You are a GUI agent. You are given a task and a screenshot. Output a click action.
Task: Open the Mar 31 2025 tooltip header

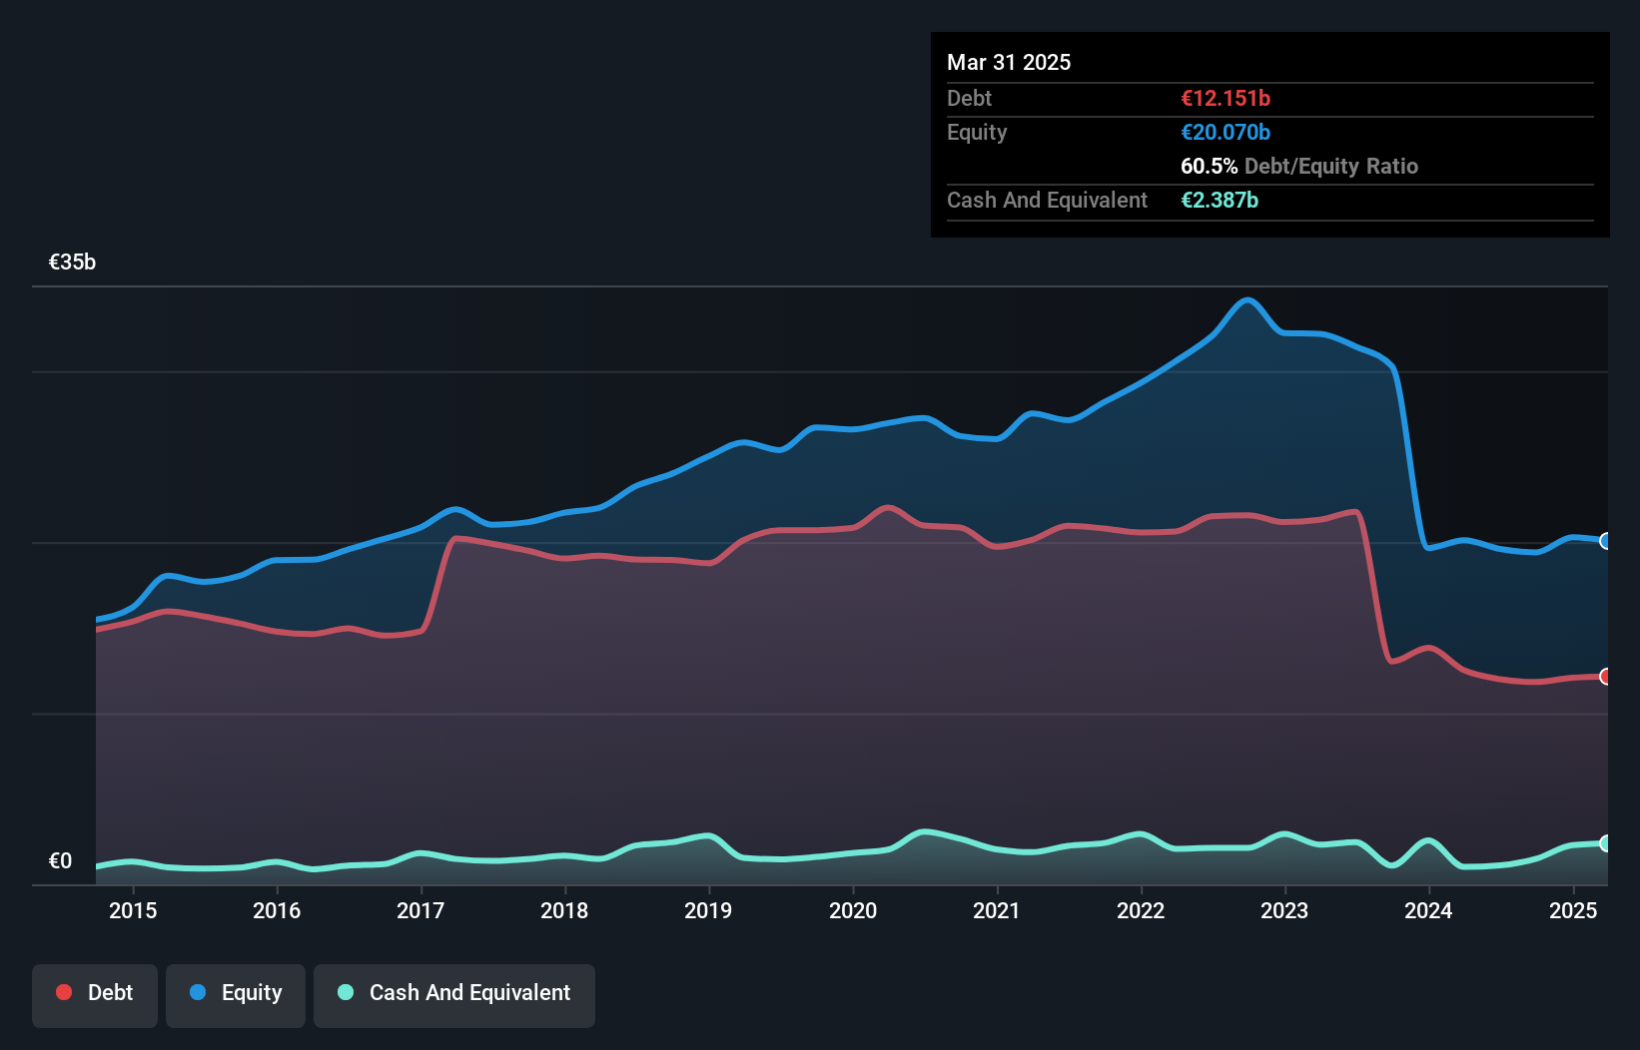click(x=1009, y=62)
